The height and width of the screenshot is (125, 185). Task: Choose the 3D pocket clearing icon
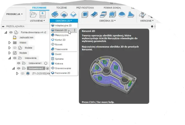pyautogui.click(x=94, y=14)
